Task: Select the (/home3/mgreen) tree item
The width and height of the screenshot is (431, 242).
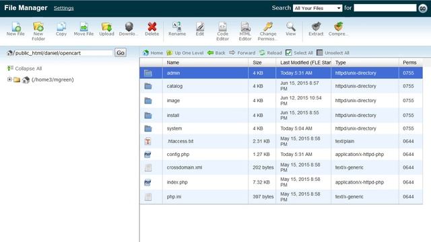Action: click(53, 80)
